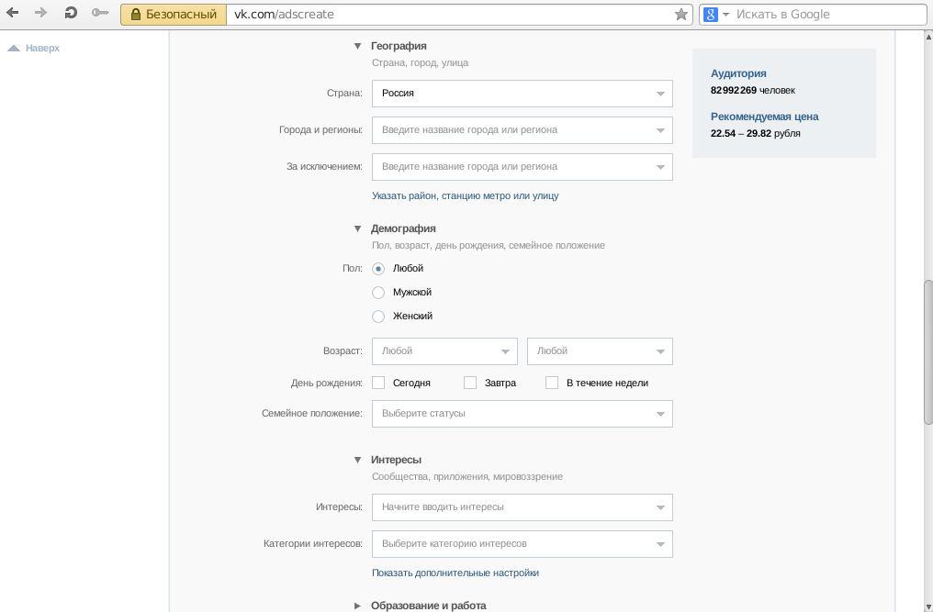Select the Мужской gender radio button
This screenshot has width=933, height=612.
click(x=378, y=293)
